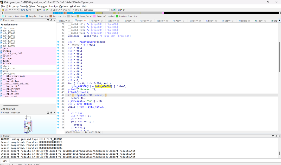Click the terminate process stop icon
The width and height of the screenshot is (281, 165).
pyautogui.click(x=78, y=10)
